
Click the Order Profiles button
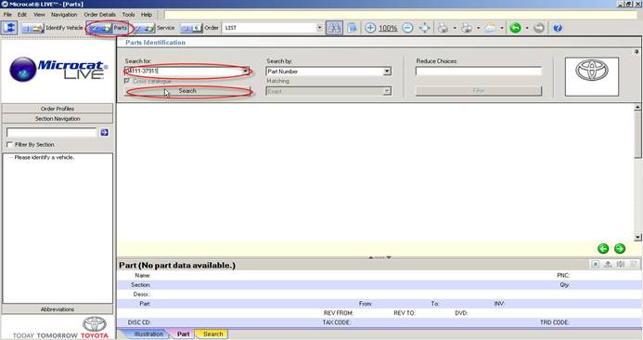(x=58, y=109)
